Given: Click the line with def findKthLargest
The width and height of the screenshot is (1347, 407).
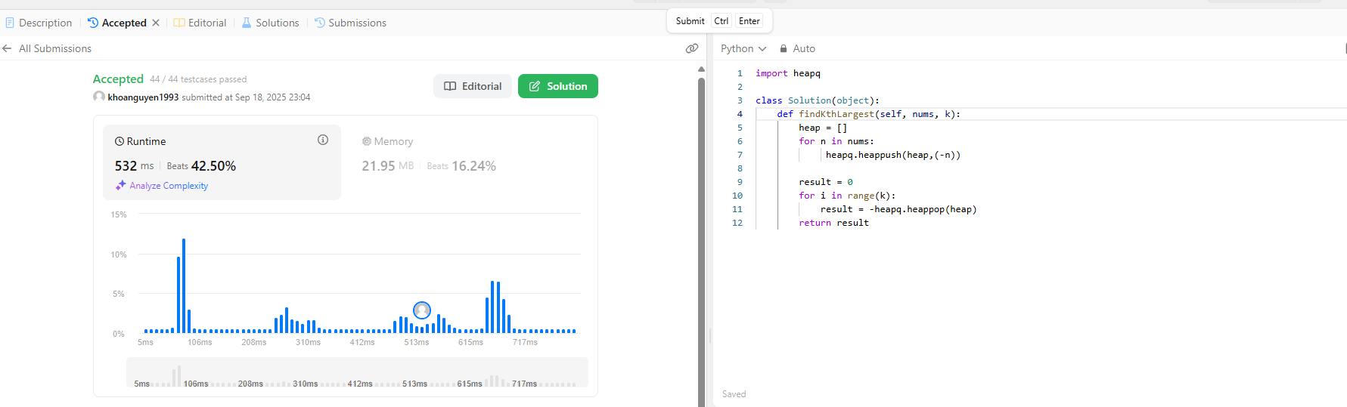Looking at the screenshot, I should tap(869, 114).
